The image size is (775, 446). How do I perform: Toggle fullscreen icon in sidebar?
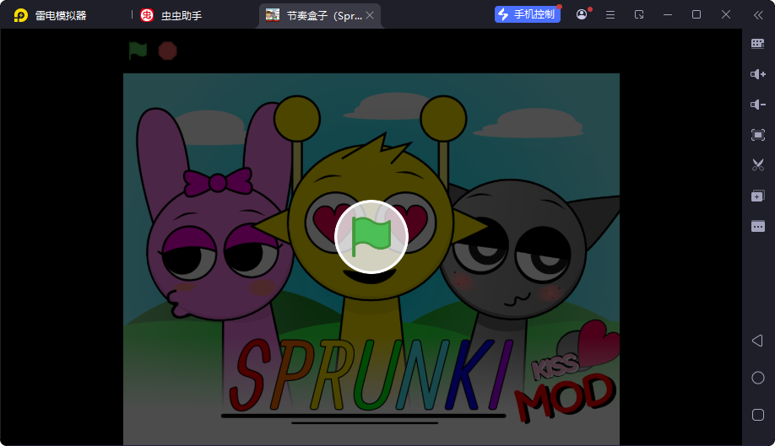click(x=758, y=135)
